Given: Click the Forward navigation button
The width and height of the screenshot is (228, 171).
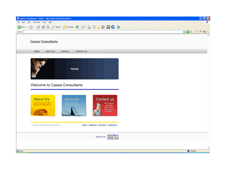Looking at the screenshot, I should tap(31, 27).
